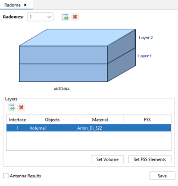Close the Radome tab

pos(25,5)
